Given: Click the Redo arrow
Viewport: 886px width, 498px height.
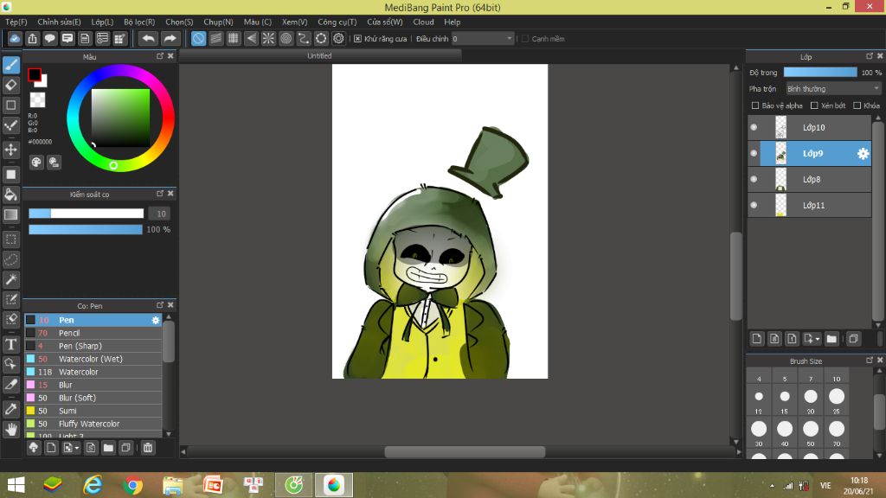Looking at the screenshot, I should [x=170, y=38].
